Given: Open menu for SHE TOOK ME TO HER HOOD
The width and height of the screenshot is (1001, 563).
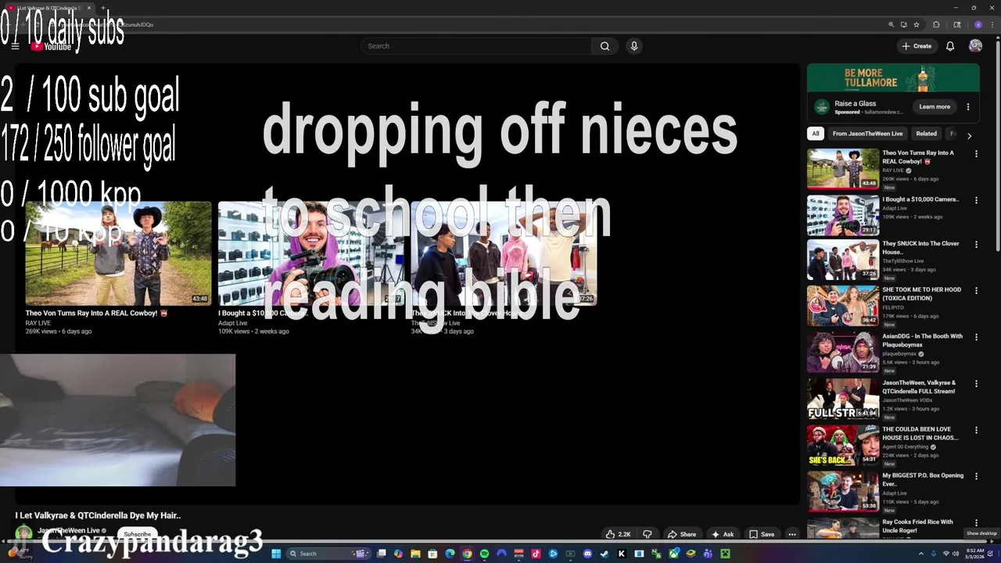Looking at the screenshot, I should (976, 291).
